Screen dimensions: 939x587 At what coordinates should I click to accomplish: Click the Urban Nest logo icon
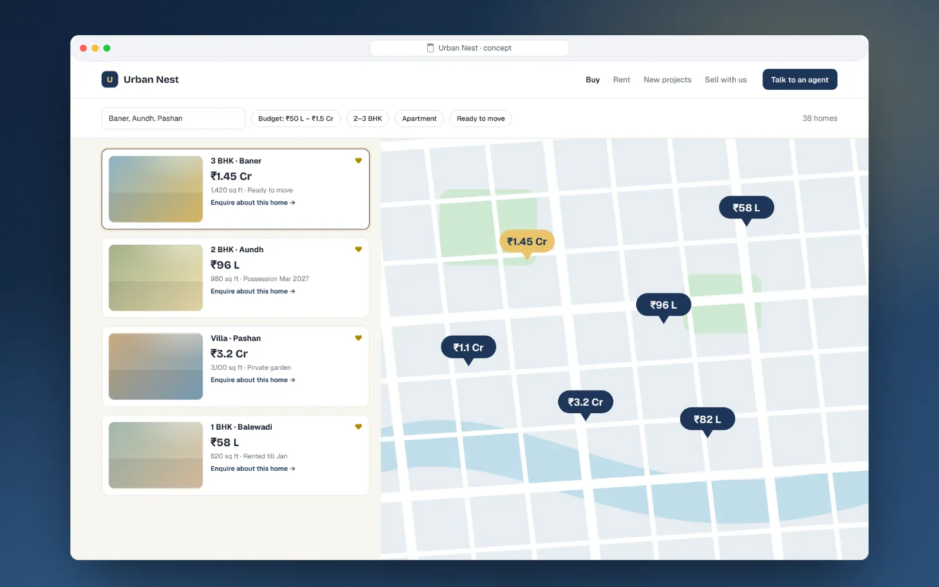point(110,79)
